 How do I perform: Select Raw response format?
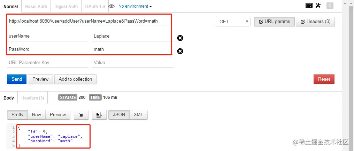point(37,115)
